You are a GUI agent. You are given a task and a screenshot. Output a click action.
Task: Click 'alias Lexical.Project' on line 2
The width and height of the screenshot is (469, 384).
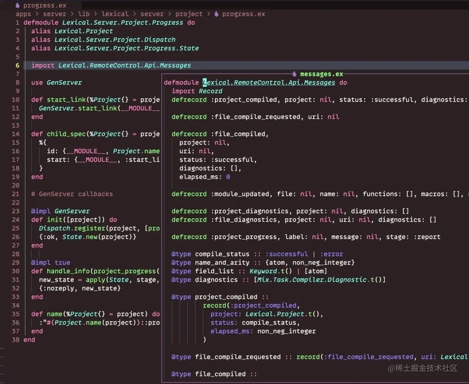(72, 31)
